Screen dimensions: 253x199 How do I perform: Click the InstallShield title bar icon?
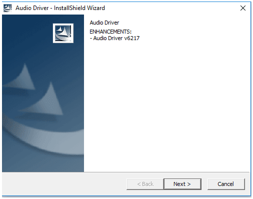[x=7, y=8]
